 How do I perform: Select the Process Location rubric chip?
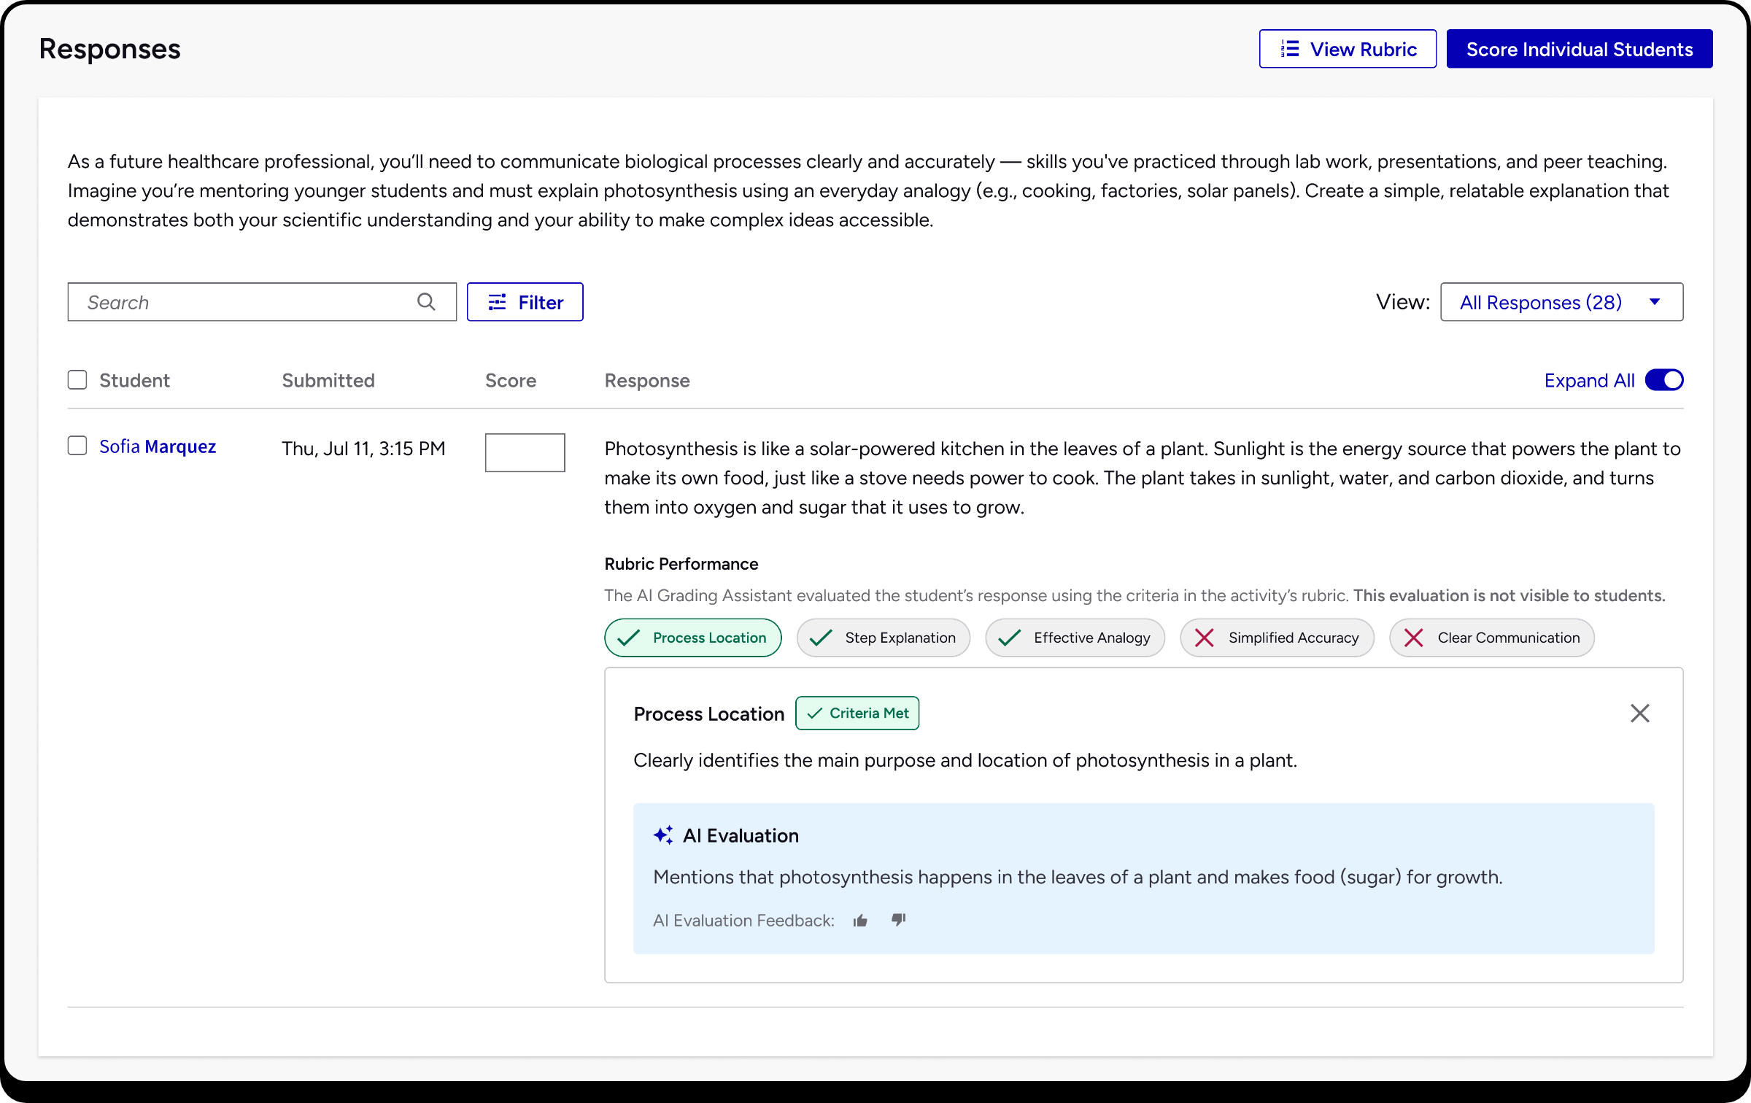coord(692,638)
